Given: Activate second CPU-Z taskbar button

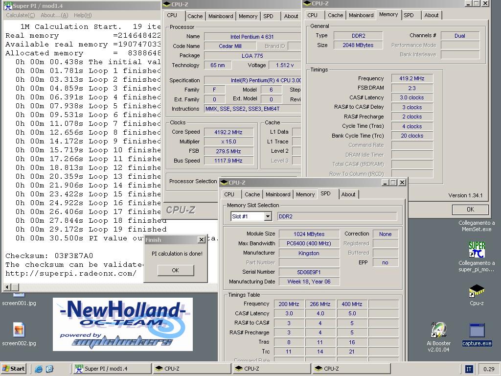Looking at the screenshot, I should [271, 369].
